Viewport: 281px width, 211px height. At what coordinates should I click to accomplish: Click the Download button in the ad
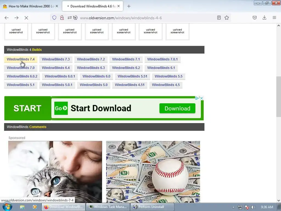click(177, 108)
